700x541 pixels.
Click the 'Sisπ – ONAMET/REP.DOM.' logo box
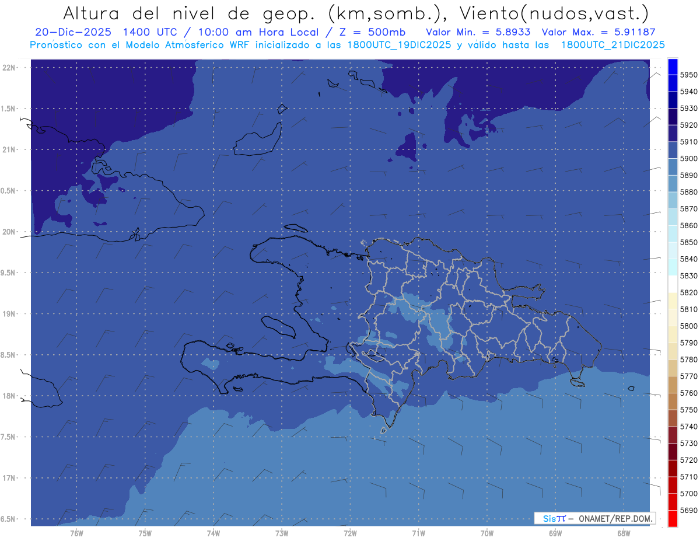594,518
